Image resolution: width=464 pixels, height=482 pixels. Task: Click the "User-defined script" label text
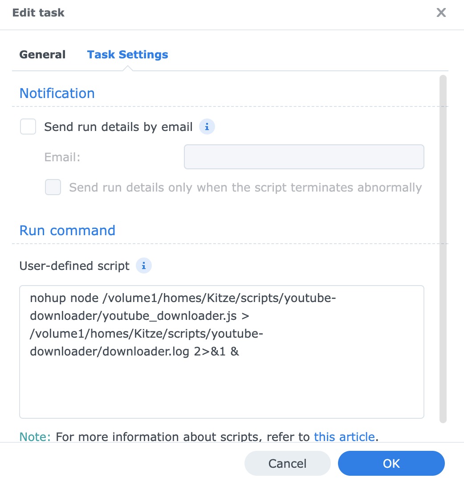[x=74, y=266]
